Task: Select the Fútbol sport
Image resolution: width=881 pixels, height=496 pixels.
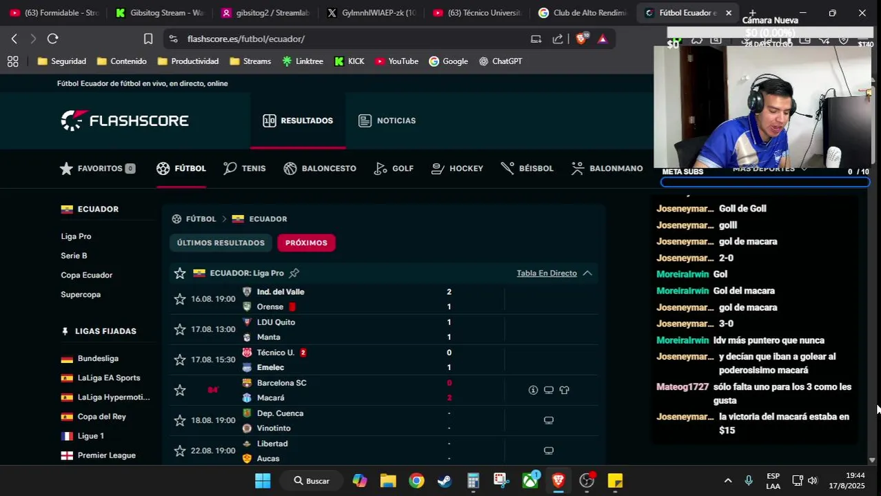Action: 181,168
